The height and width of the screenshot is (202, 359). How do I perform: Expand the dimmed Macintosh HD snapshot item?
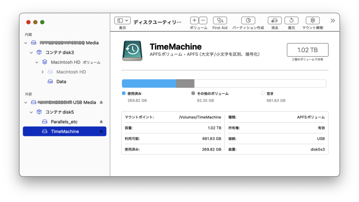43,72
